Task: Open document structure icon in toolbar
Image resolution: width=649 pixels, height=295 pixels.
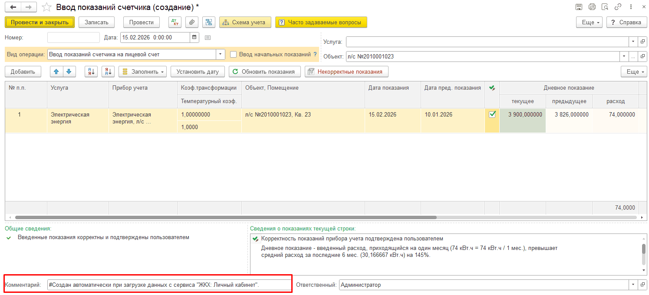Action: point(209,22)
